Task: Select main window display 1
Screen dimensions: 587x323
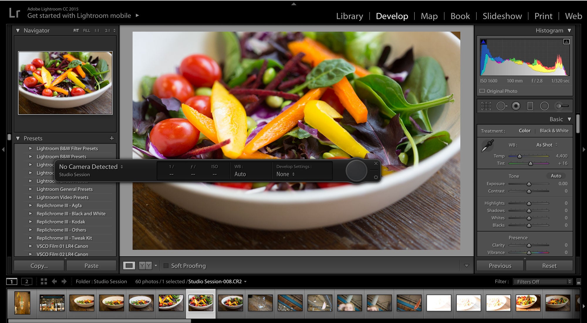Action: (12, 281)
